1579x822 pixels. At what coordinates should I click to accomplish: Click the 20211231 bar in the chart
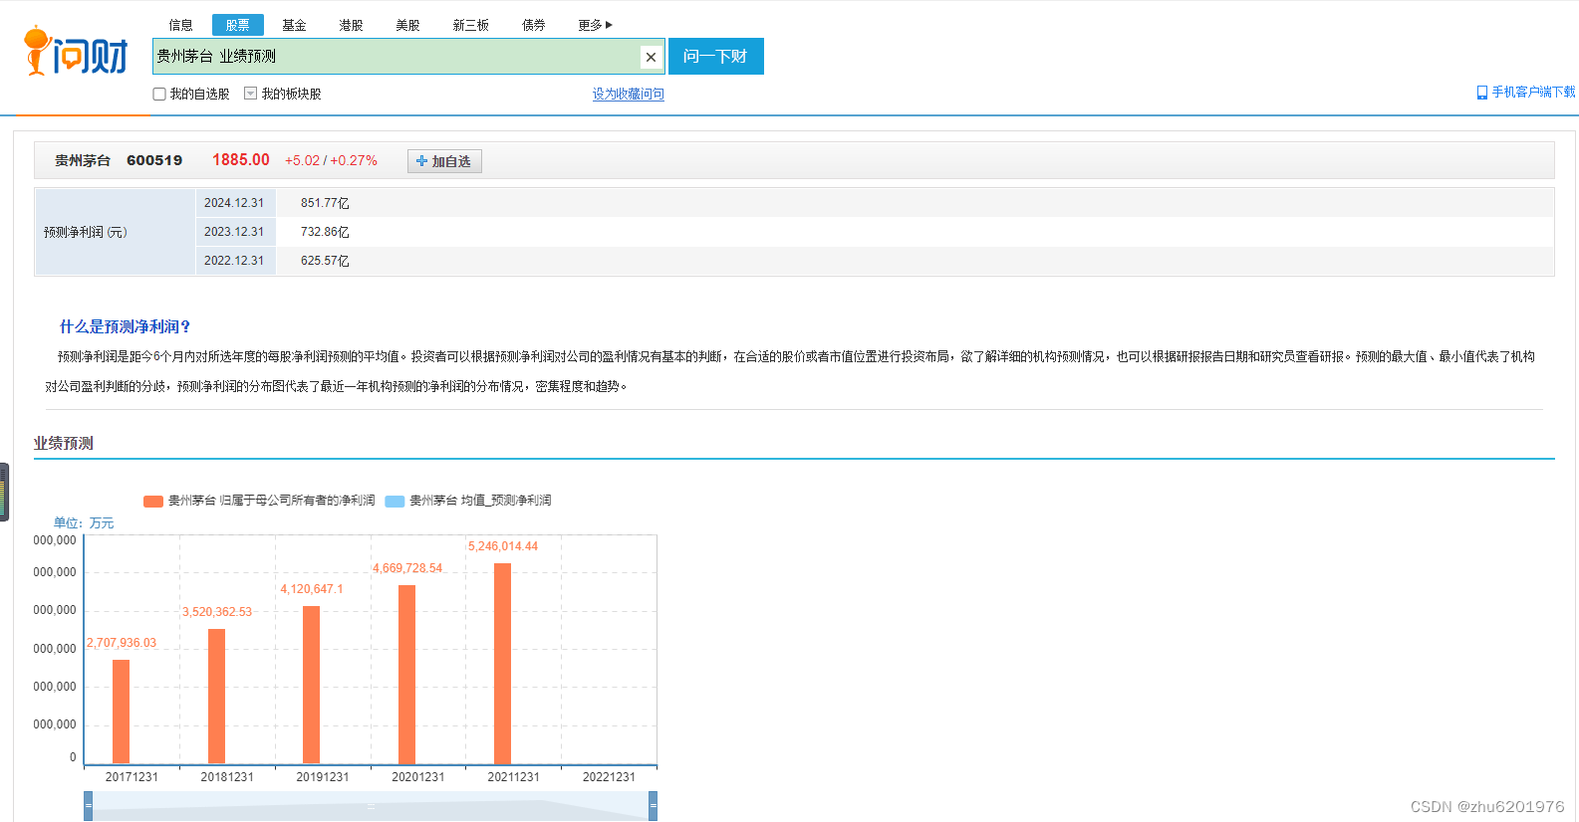pos(502,664)
